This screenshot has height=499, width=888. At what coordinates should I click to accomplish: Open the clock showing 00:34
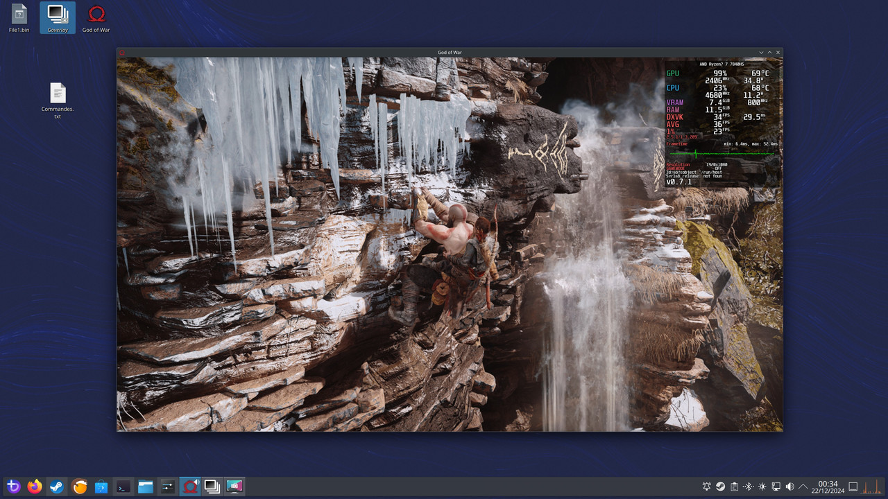[x=828, y=487]
